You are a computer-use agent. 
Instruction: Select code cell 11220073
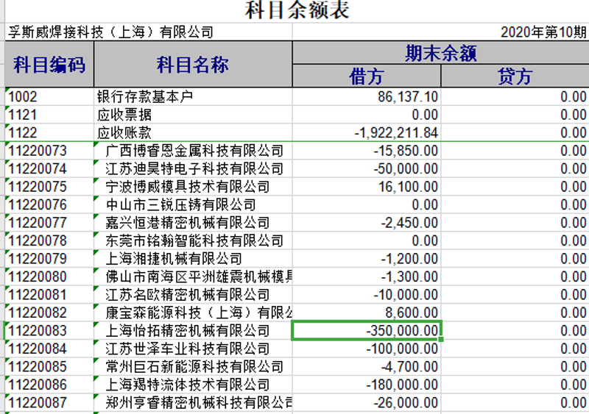49,151
